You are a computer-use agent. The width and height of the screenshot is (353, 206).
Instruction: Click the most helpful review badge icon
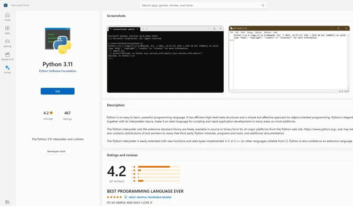(x=126, y=197)
